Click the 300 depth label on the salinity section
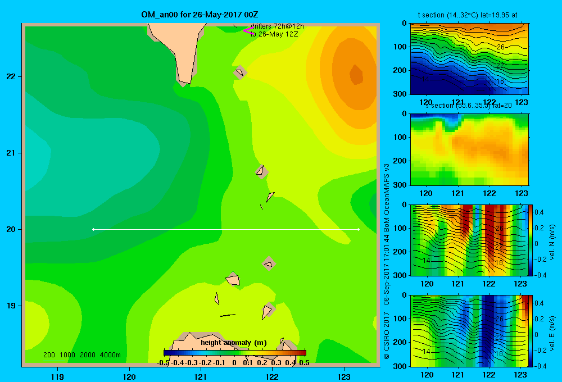 [400, 185]
